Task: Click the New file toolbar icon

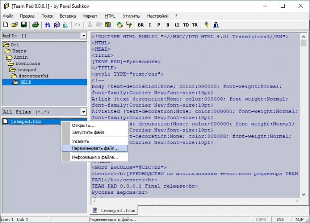Action: click(6, 24)
